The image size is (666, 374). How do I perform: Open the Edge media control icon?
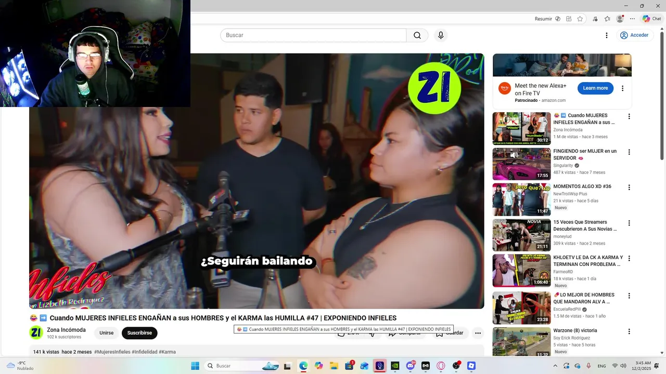point(595,19)
